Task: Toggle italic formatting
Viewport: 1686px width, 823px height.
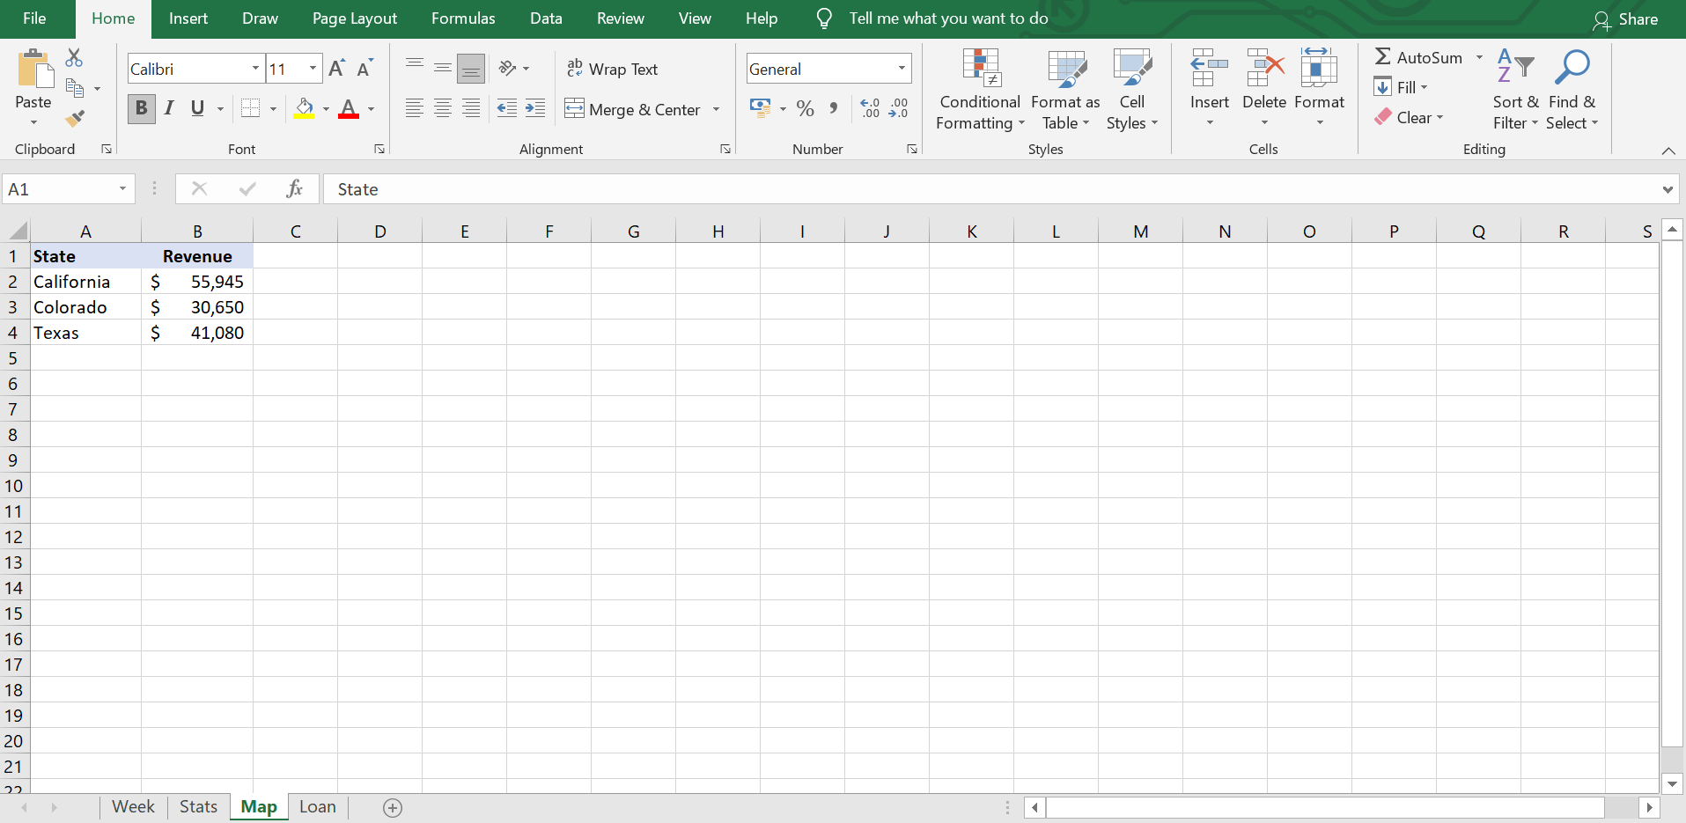Action: 169,108
